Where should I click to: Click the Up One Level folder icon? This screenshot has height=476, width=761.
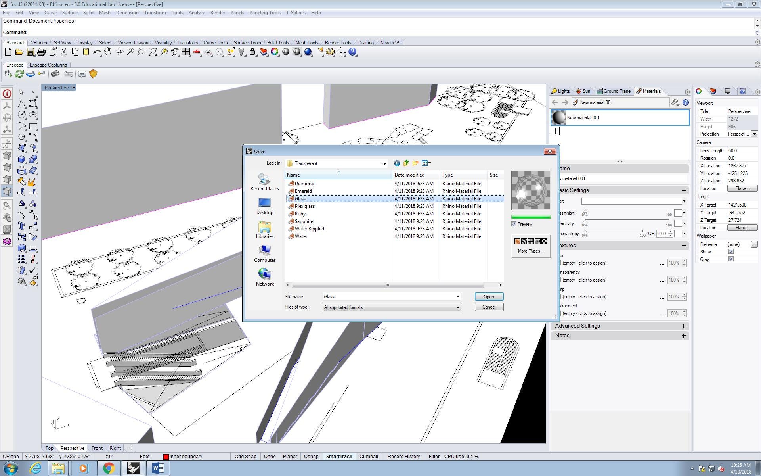tap(406, 163)
